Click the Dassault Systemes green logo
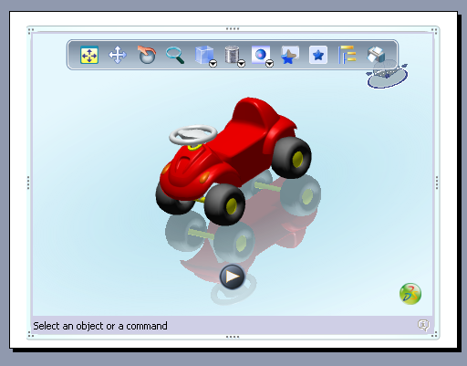 (x=410, y=294)
